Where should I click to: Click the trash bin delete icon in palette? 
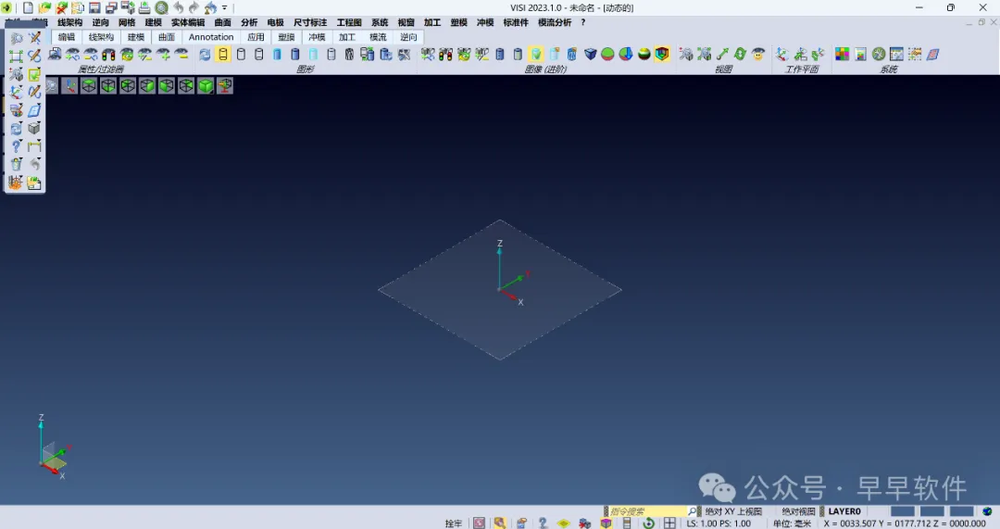(x=16, y=164)
